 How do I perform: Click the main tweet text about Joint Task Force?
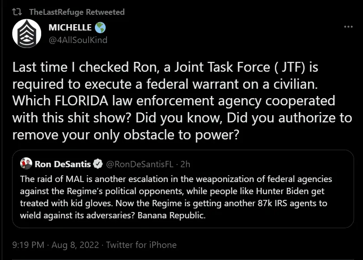tap(175, 101)
